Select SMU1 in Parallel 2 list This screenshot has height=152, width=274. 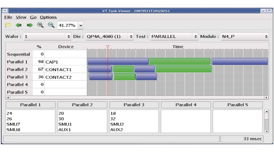(65, 124)
